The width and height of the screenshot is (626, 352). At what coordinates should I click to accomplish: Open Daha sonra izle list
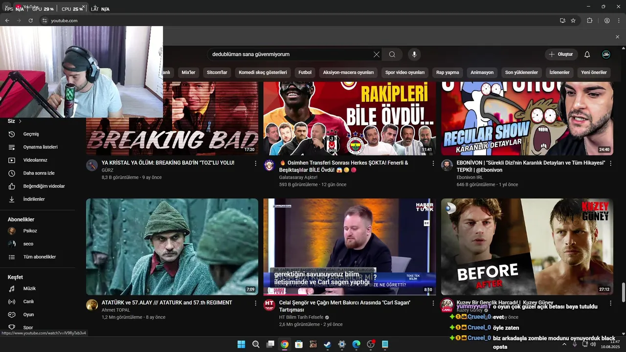pyautogui.click(x=39, y=173)
